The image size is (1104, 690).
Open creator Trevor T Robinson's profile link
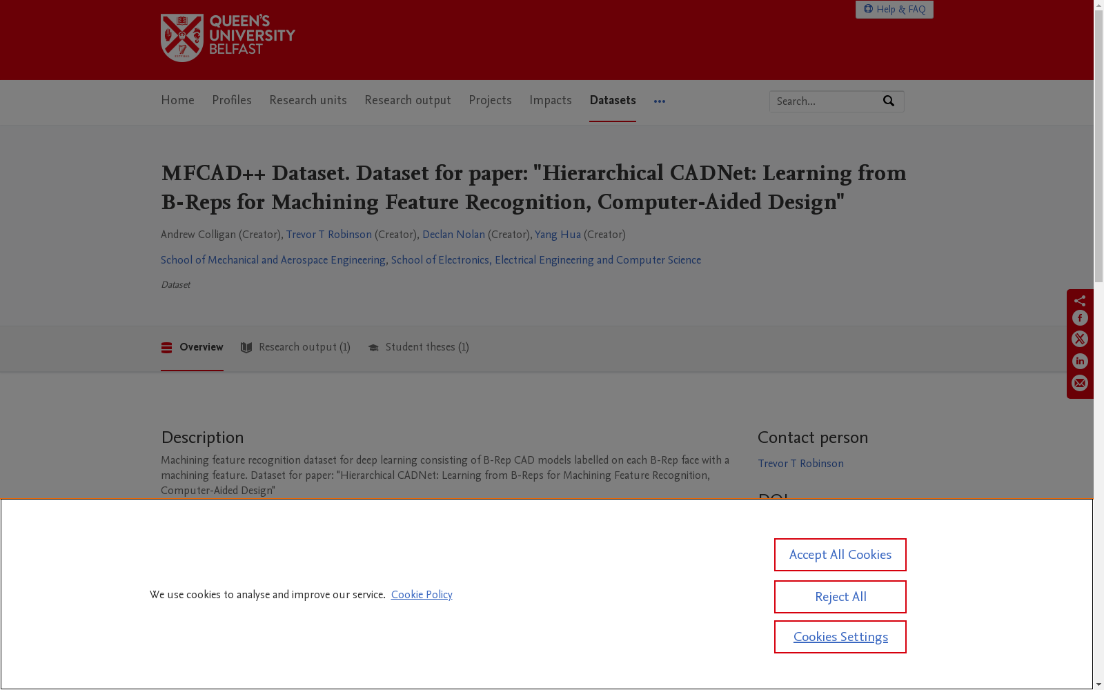tap(329, 235)
